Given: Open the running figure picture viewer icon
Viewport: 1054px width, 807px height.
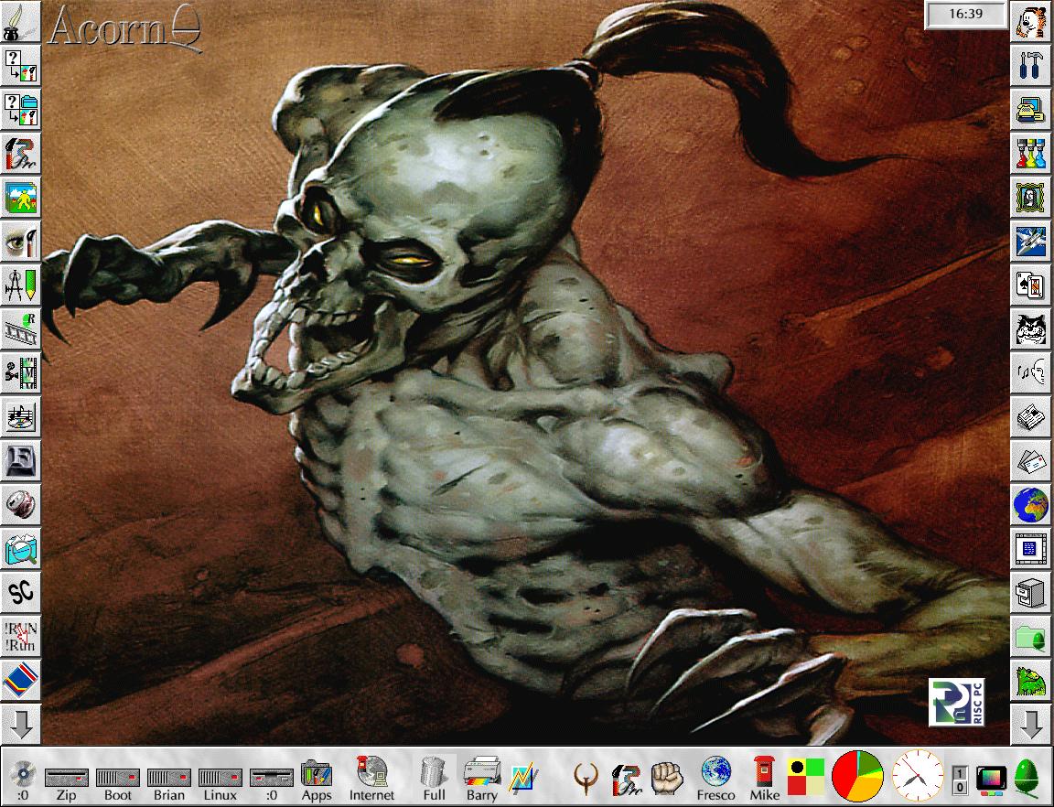Looking at the screenshot, I should pyautogui.click(x=20, y=199).
